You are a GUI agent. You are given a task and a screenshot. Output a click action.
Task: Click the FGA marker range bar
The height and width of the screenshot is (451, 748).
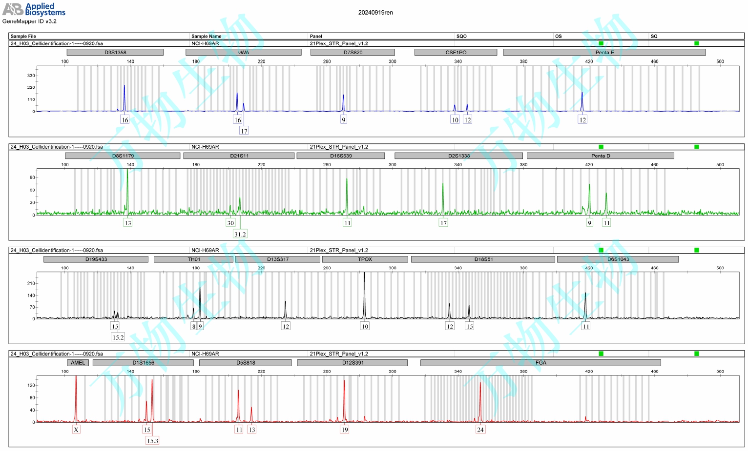point(540,363)
